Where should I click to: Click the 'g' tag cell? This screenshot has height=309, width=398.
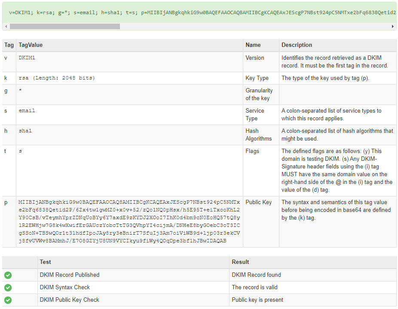pyautogui.click(x=6, y=91)
